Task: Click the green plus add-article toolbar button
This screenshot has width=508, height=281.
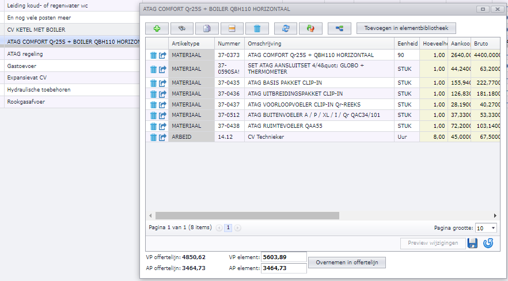Action: coord(157,28)
